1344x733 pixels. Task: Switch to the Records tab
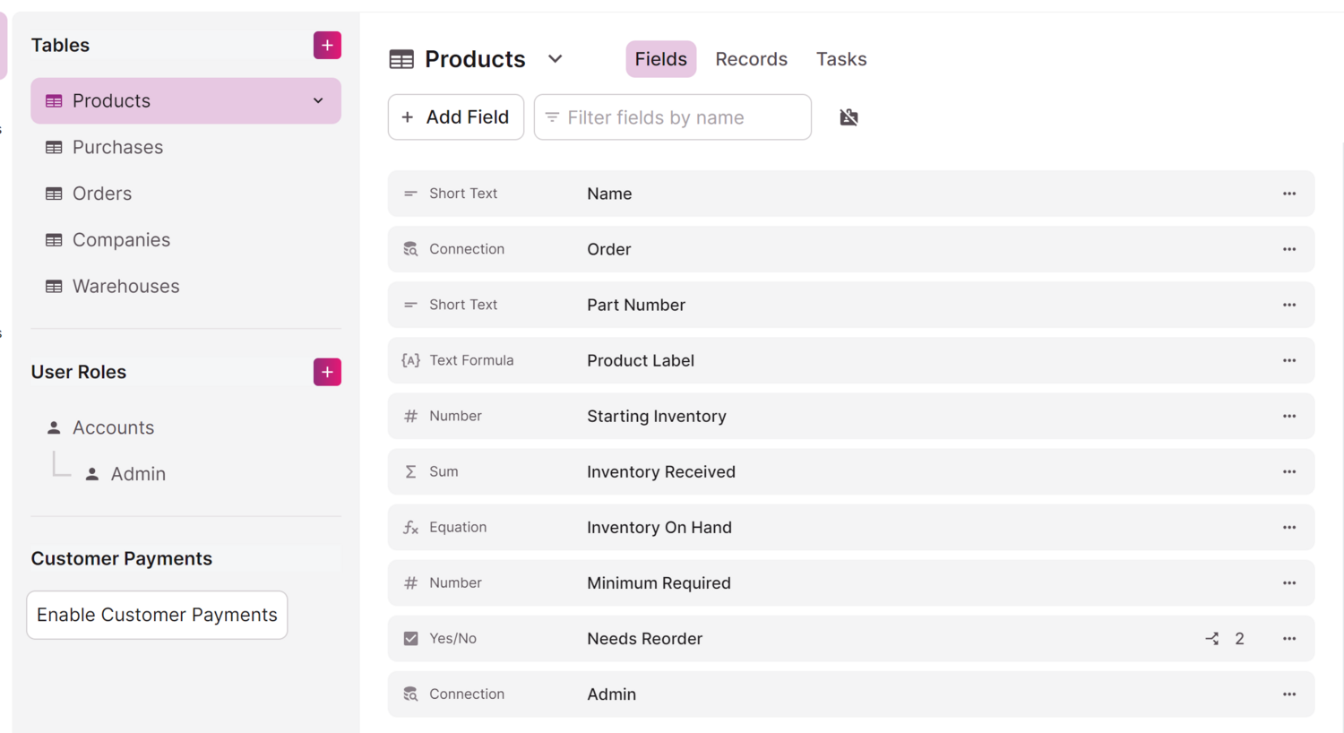(751, 59)
